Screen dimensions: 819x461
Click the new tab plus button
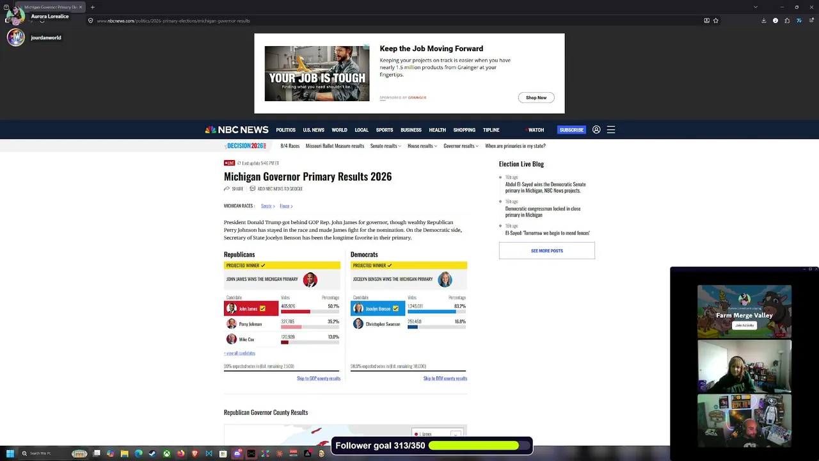[93, 7]
